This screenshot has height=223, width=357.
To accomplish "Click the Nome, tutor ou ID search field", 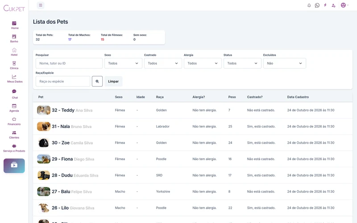I will click(69, 63).
